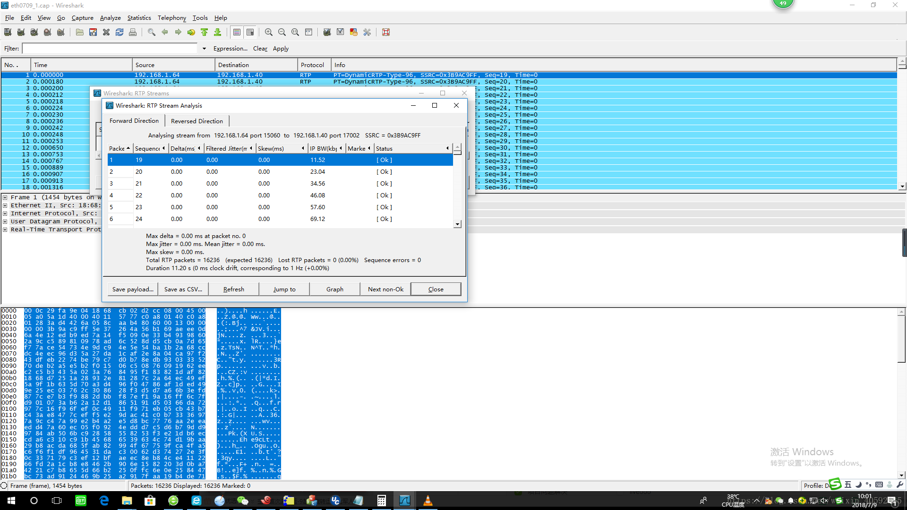Screen dimensions: 907x510
Task: Click the Help lifebuoy toolbar icon
Action: [386, 32]
